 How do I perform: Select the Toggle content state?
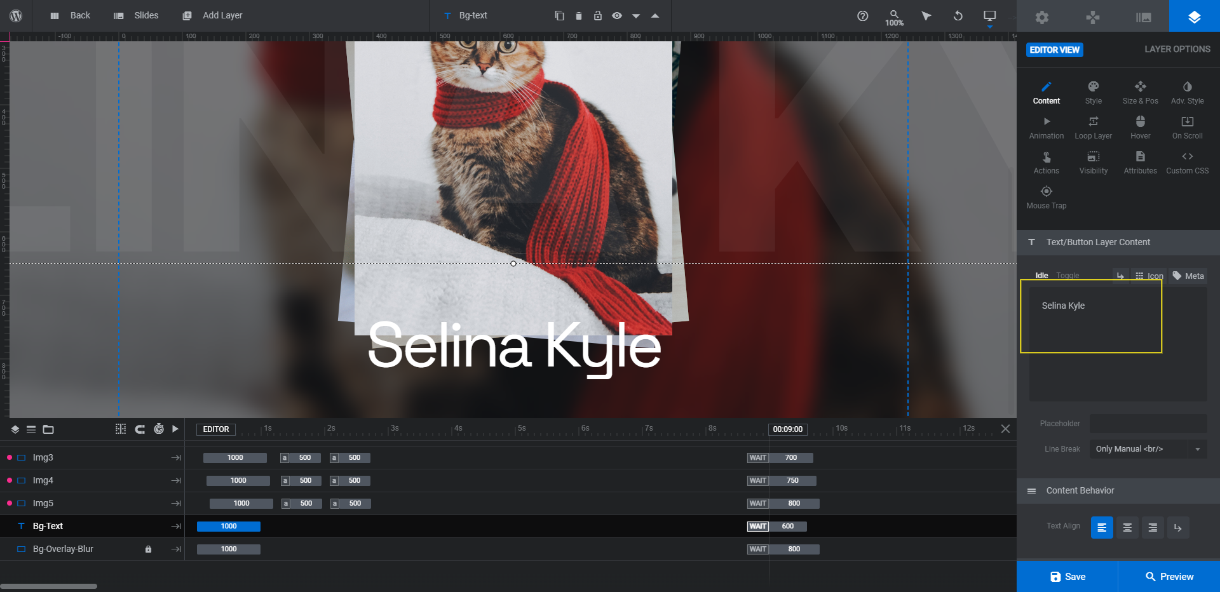(x=1067, y=276)
